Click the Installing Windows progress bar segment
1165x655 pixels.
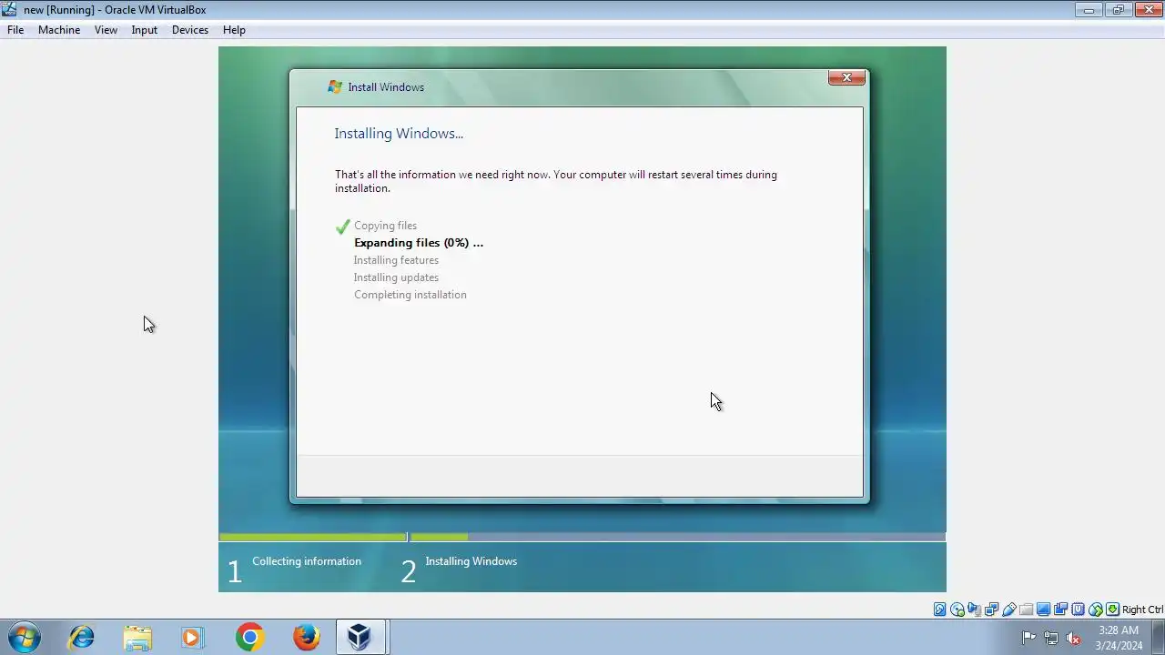click(x=677, y=537)
